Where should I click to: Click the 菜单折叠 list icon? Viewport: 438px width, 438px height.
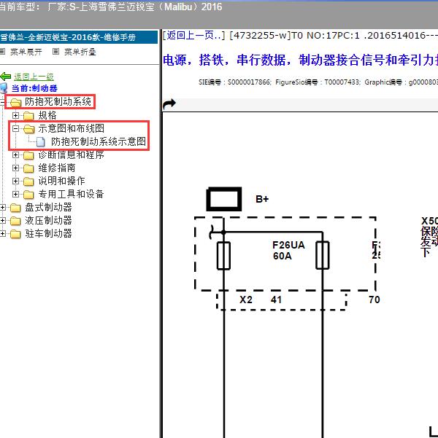pyautogui.click(x=56, y=52)
